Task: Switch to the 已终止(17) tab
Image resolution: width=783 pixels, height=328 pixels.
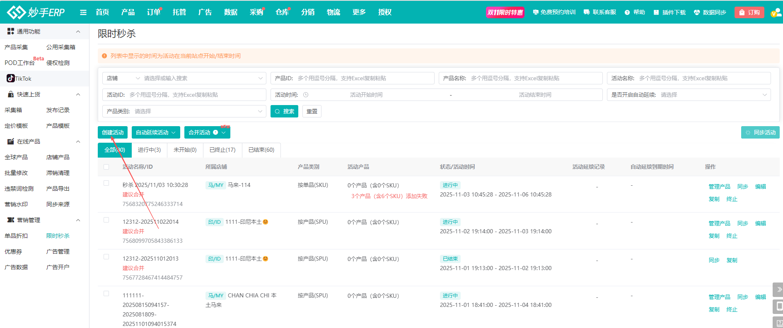Action: (222, 150)
